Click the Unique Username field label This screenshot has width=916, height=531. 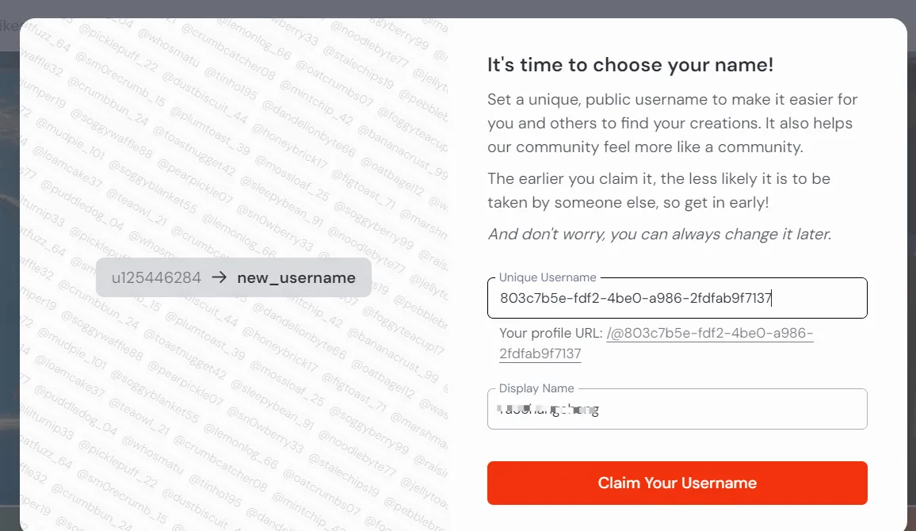pos(548,277)
